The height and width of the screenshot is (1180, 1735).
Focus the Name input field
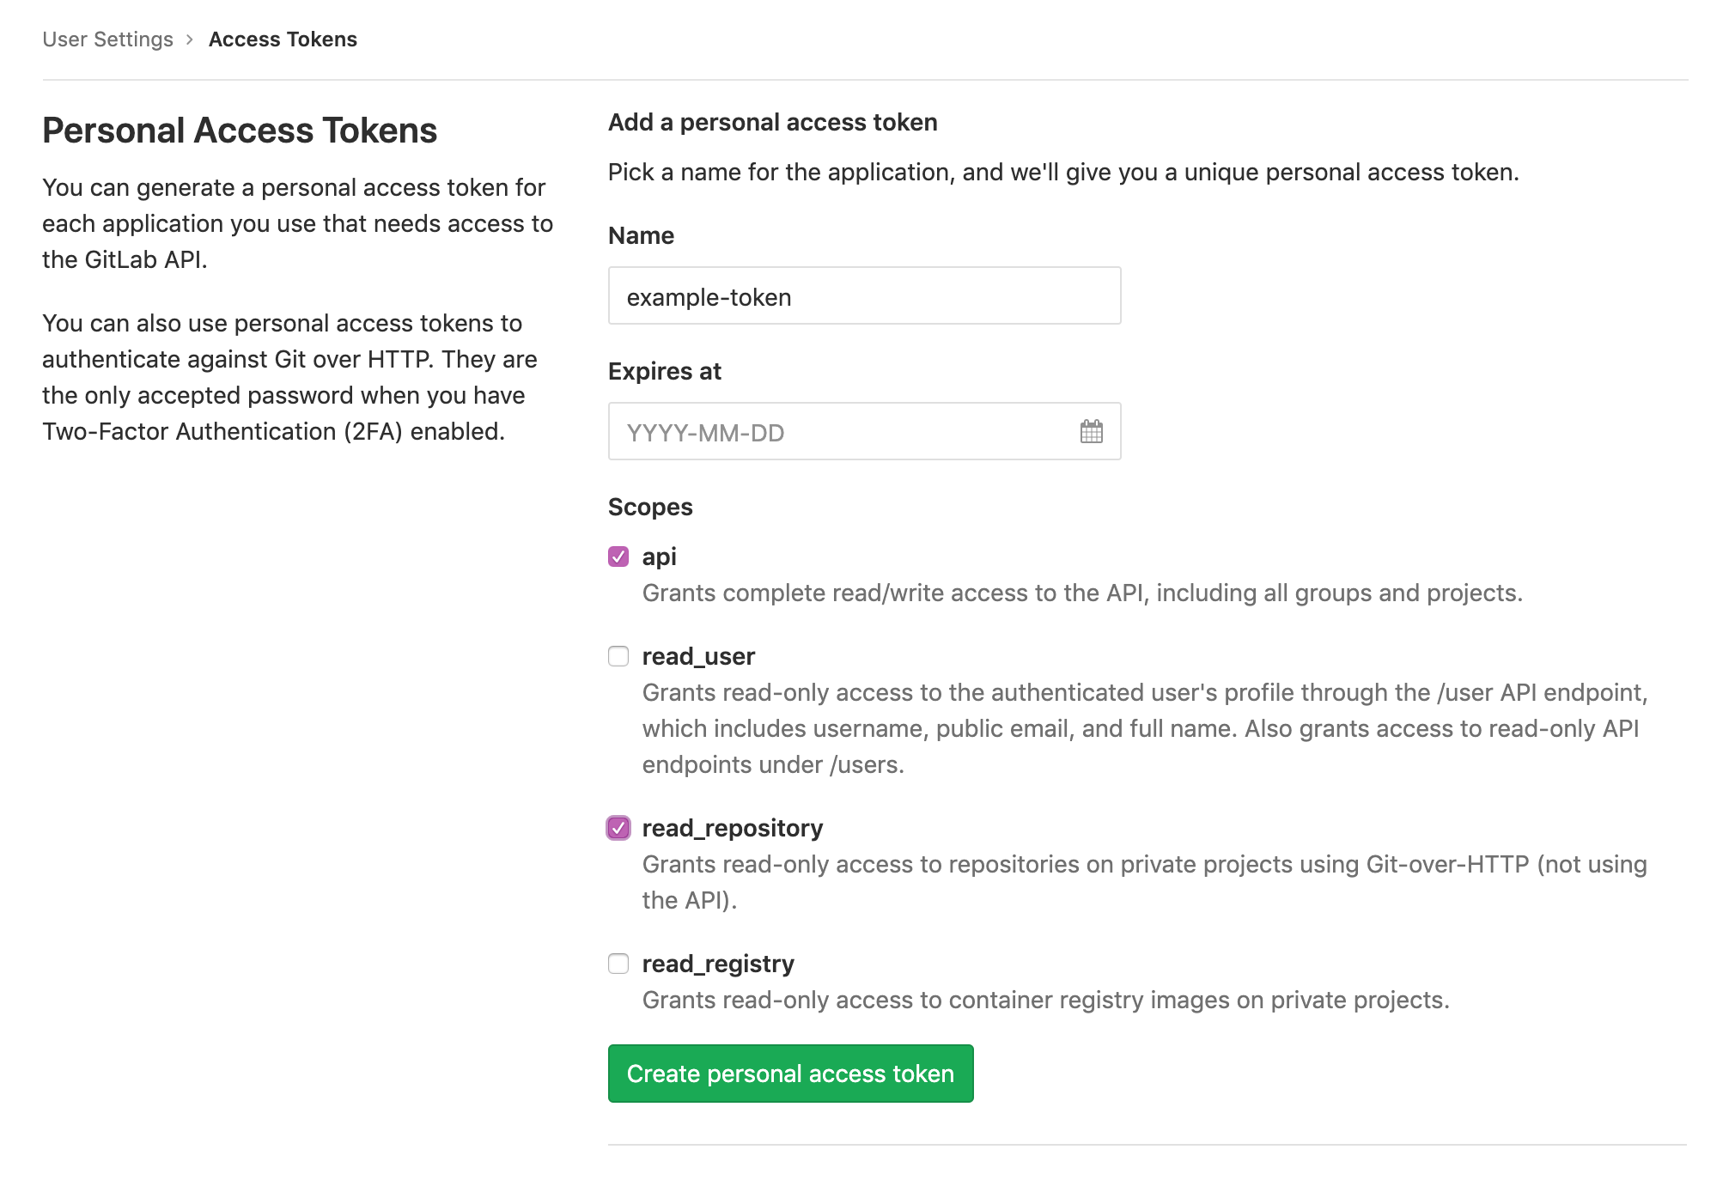[864, 295]
